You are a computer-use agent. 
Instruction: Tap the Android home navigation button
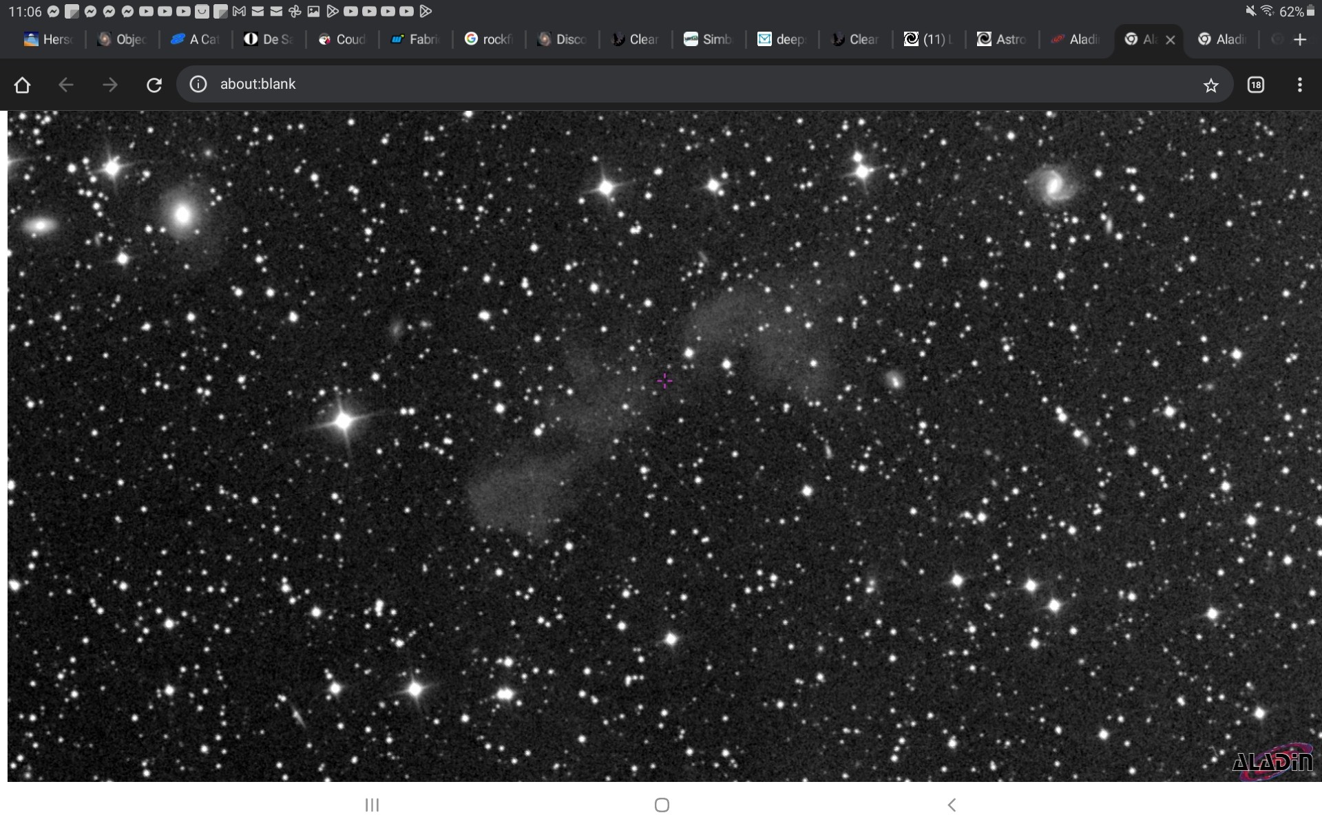pos(662,805)
